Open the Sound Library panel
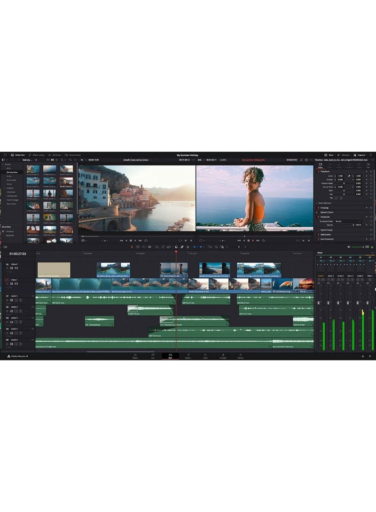 point(73,155)
